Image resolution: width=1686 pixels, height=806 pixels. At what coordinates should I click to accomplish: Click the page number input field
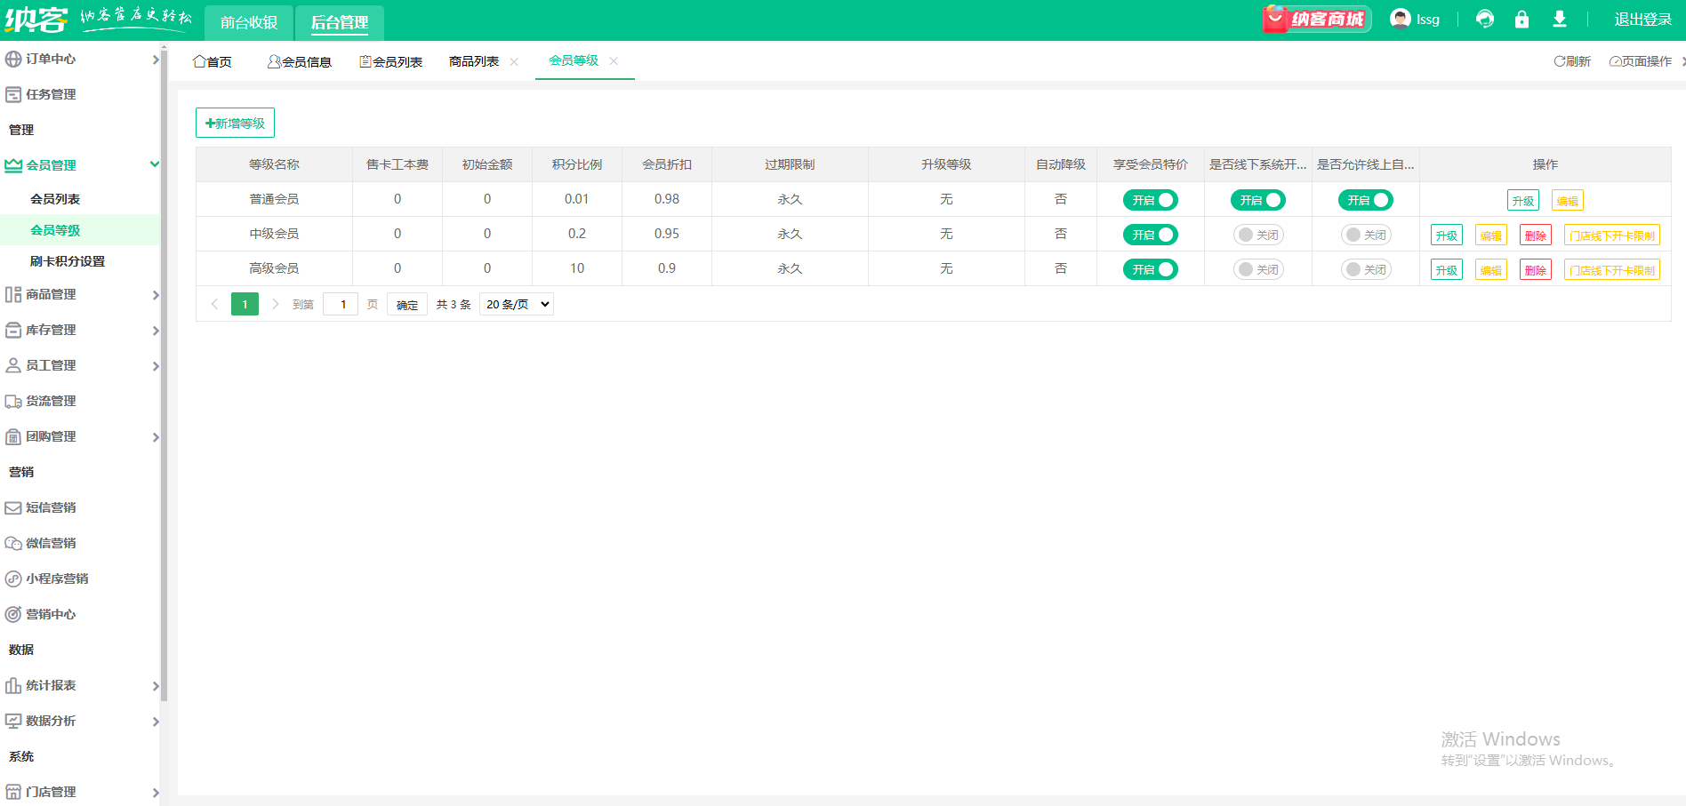(x=341, y=304)
